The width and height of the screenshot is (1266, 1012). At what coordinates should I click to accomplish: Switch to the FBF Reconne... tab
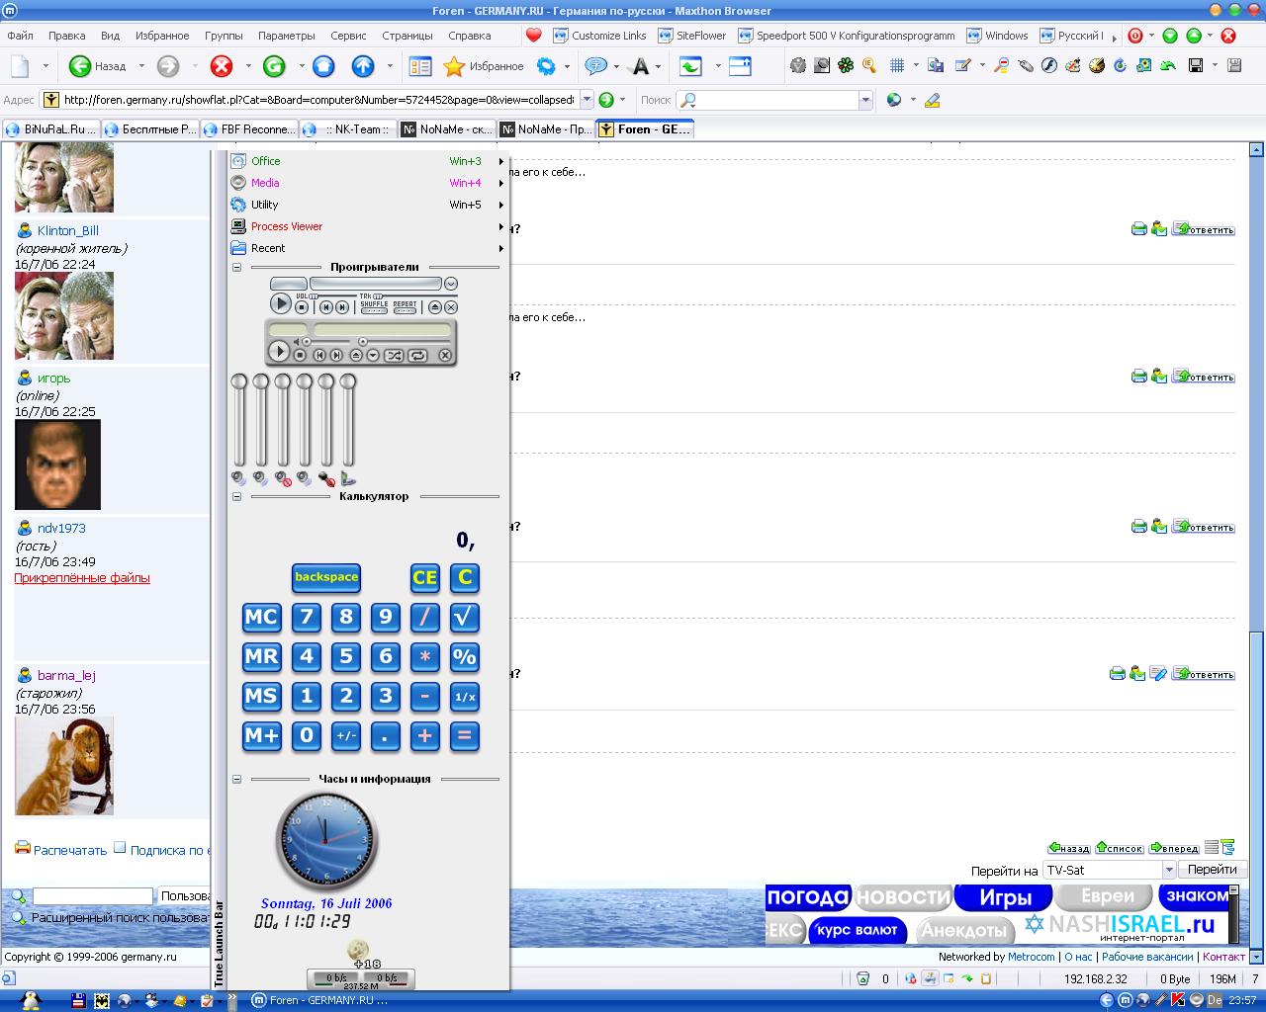[248, 129]
